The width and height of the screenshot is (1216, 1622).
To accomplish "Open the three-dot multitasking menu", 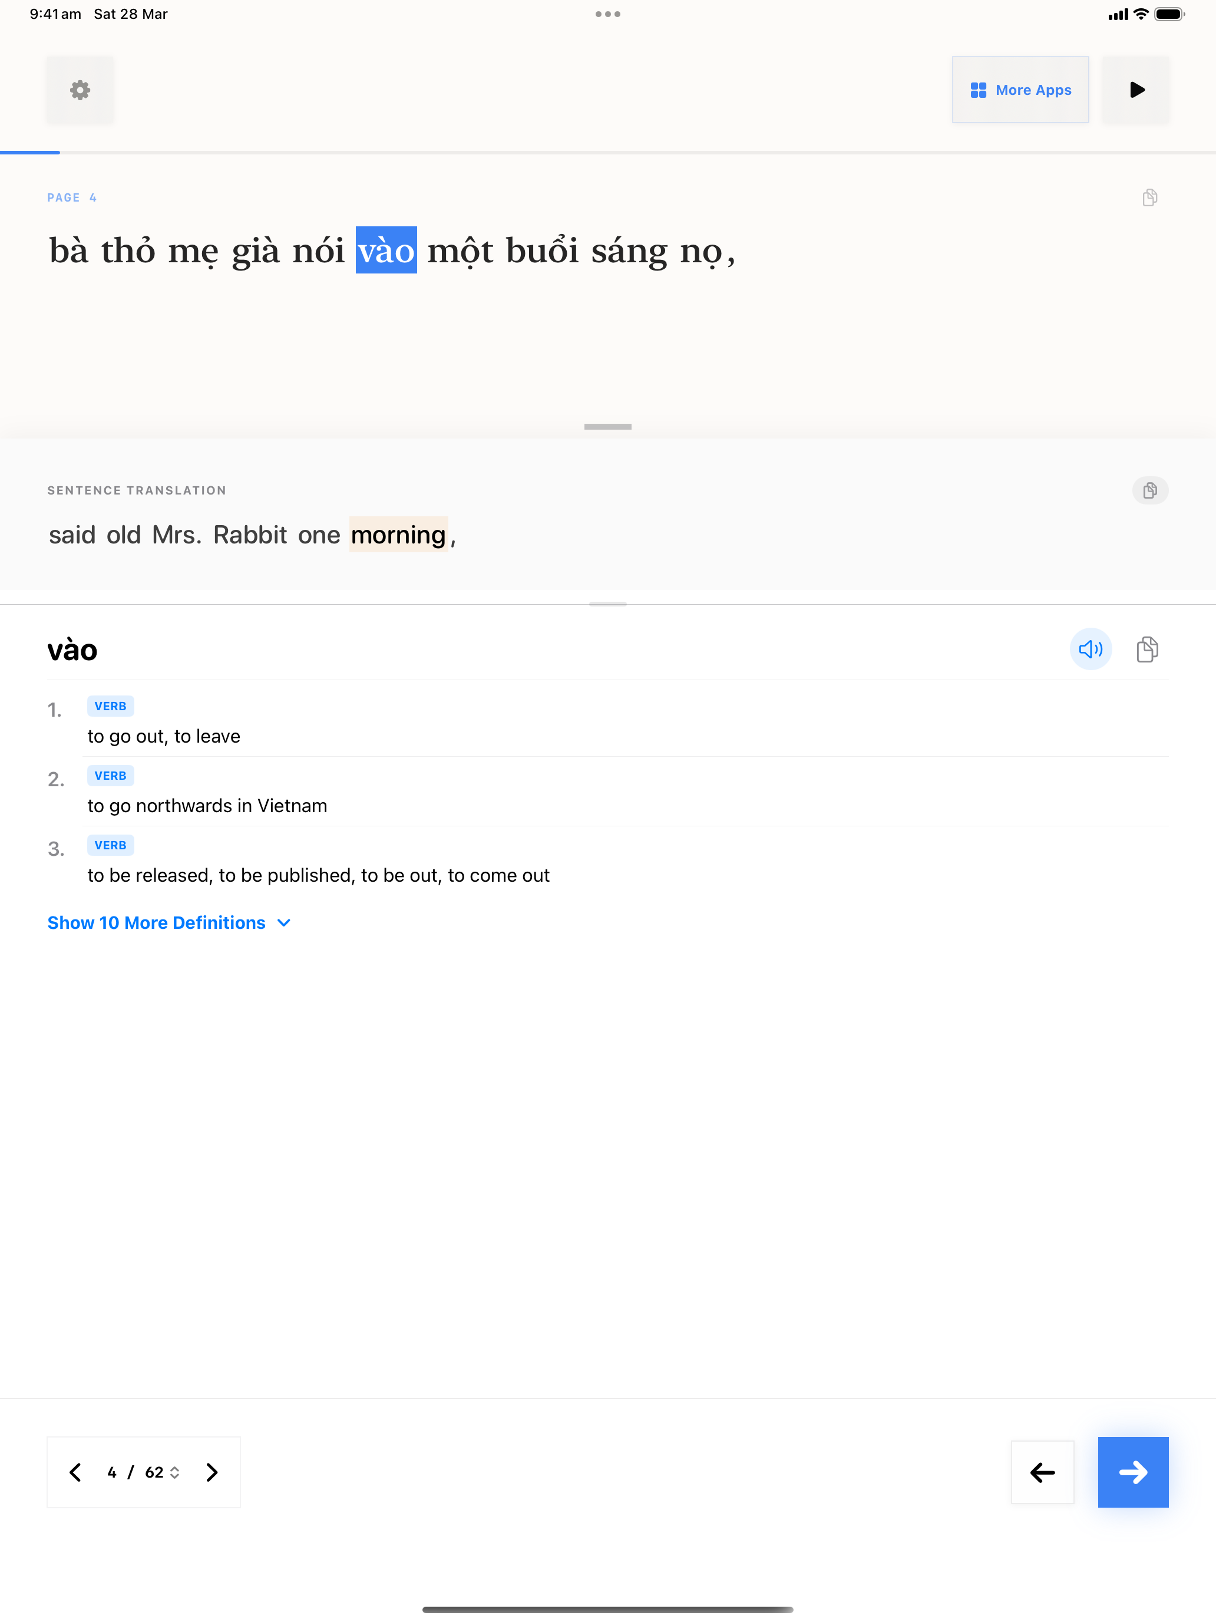I will [607, 14].
